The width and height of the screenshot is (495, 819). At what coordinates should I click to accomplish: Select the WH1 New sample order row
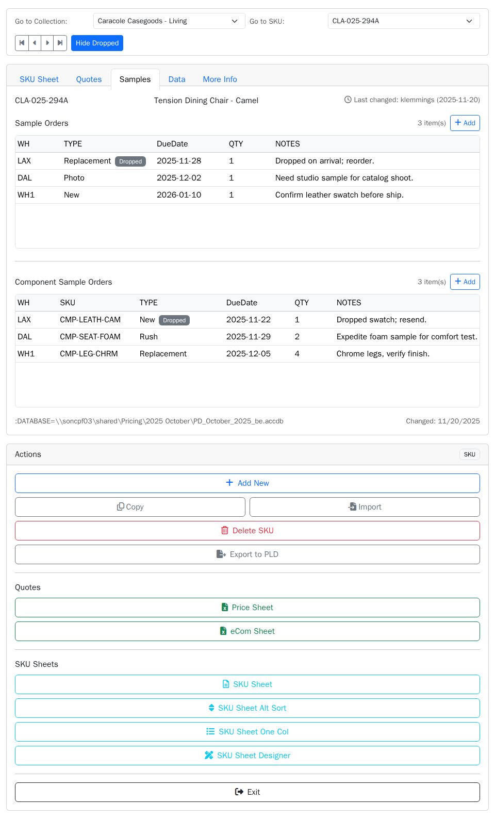pos(247,195)
